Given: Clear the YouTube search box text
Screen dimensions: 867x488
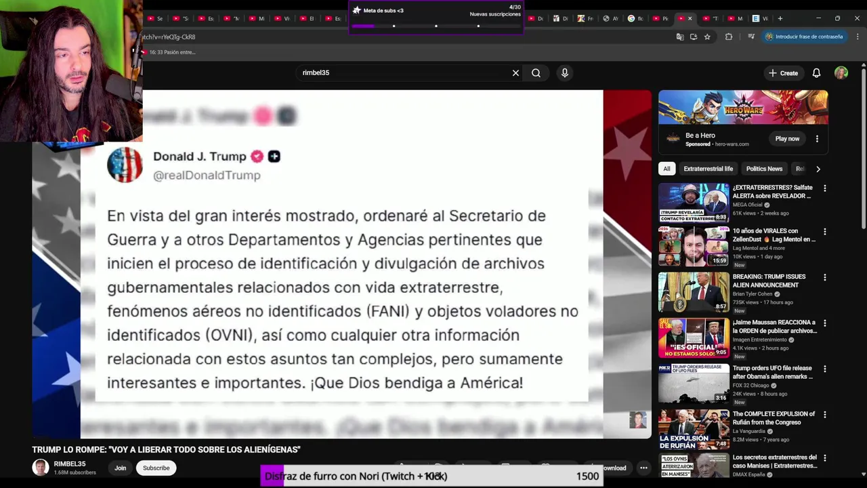Looking at the screenshot, I should pos(515,73).
